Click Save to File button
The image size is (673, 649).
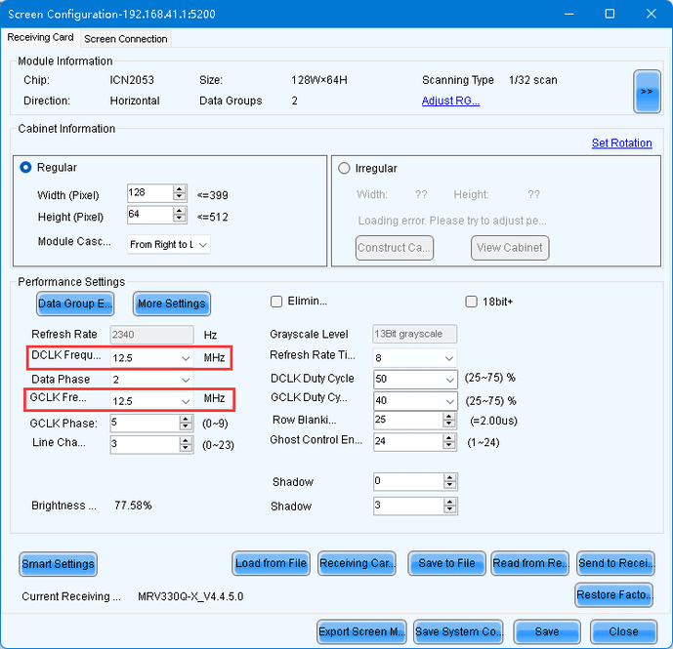pos(446,563)
